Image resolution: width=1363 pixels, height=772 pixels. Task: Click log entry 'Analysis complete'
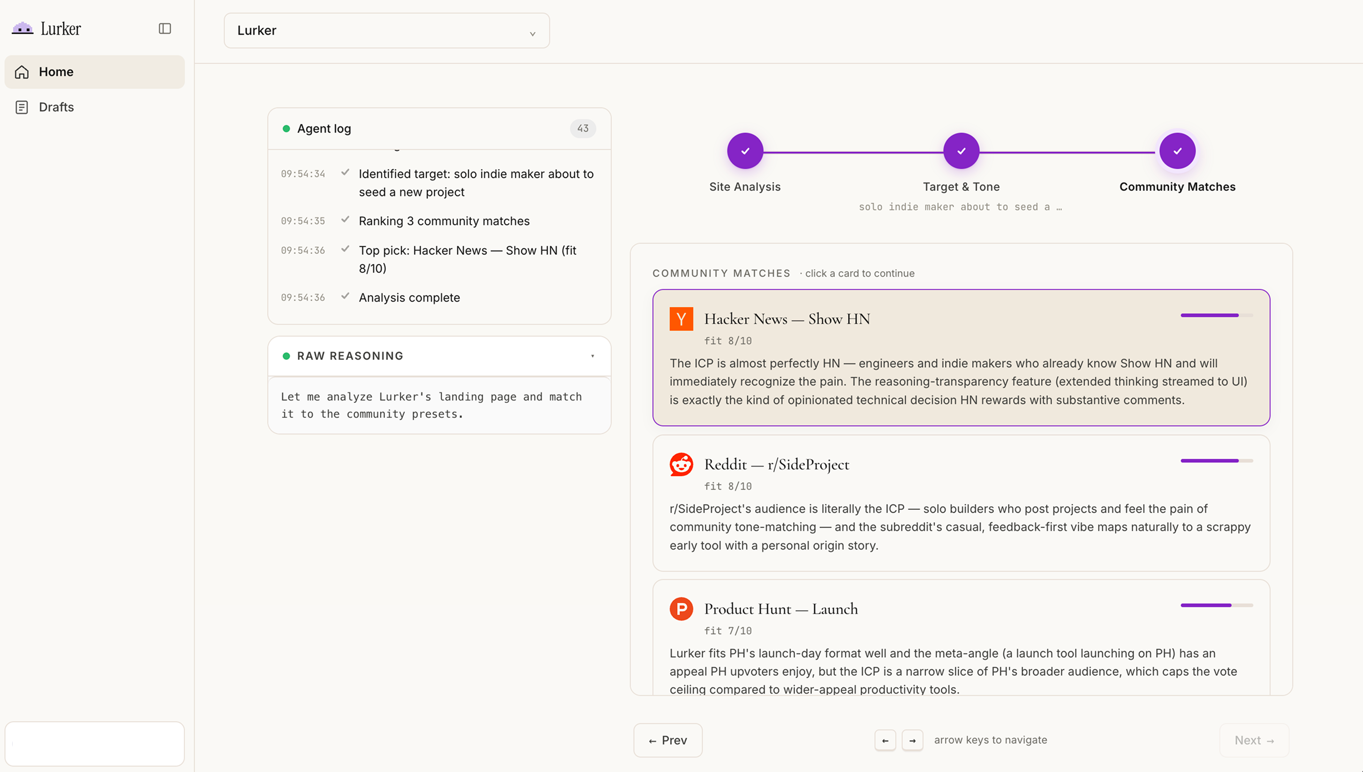coord(409,297)
